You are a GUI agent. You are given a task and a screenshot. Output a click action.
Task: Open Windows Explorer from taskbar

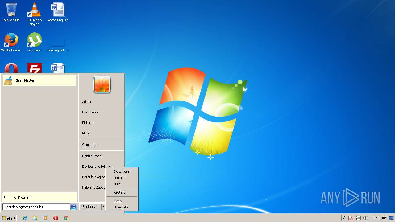pyautogui.click(x=35, y=218)
